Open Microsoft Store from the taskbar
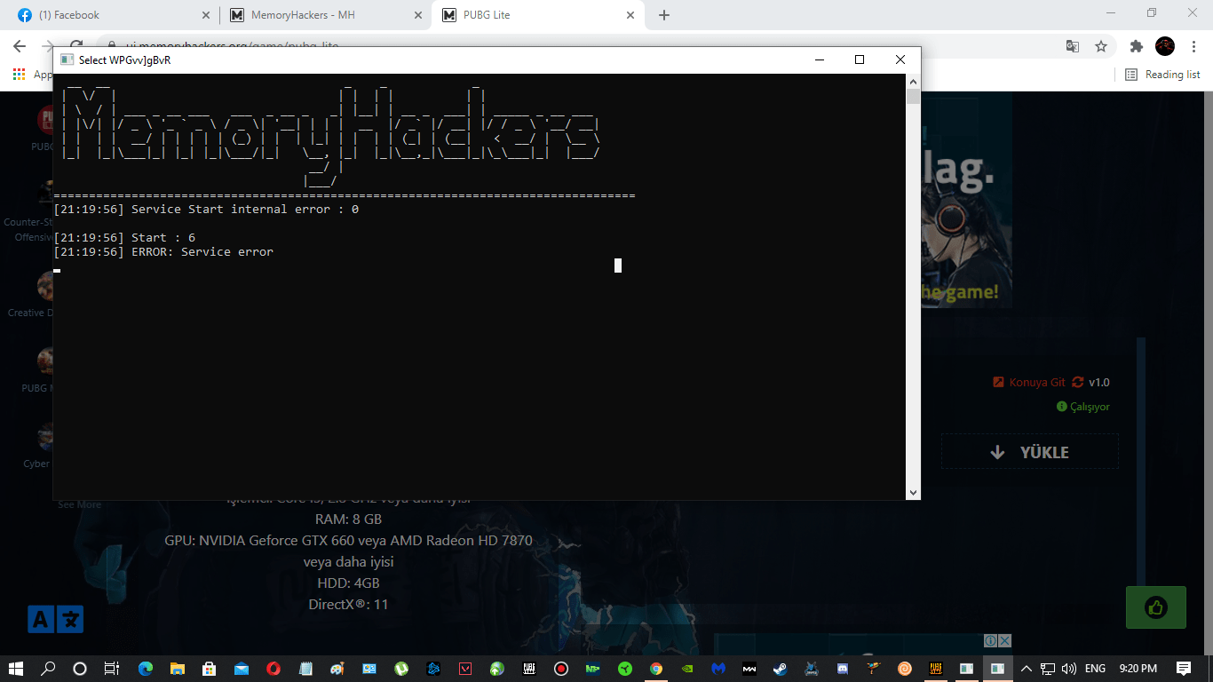 [210, 669]
